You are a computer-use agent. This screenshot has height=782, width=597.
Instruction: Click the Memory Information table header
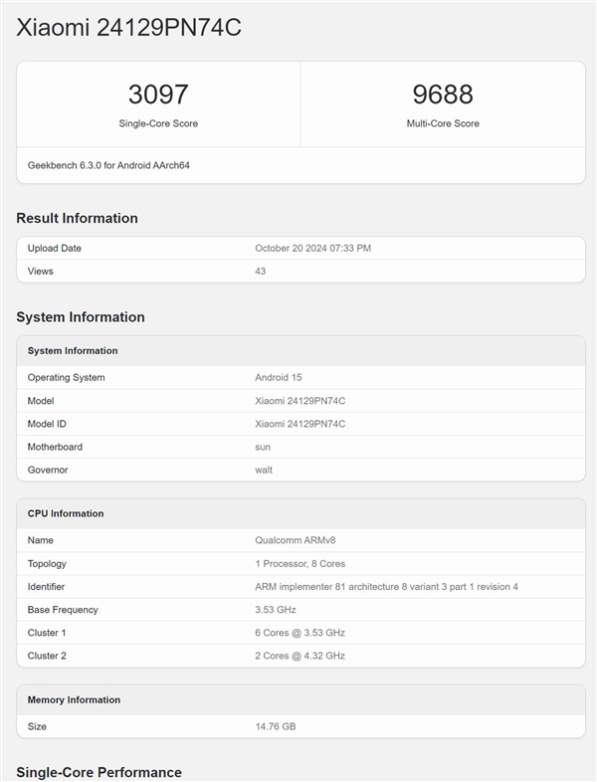pos(74,699)
